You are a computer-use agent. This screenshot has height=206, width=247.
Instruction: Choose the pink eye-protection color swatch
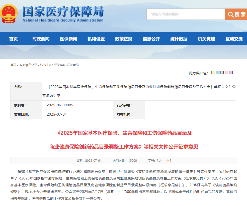tap(226, 73)
